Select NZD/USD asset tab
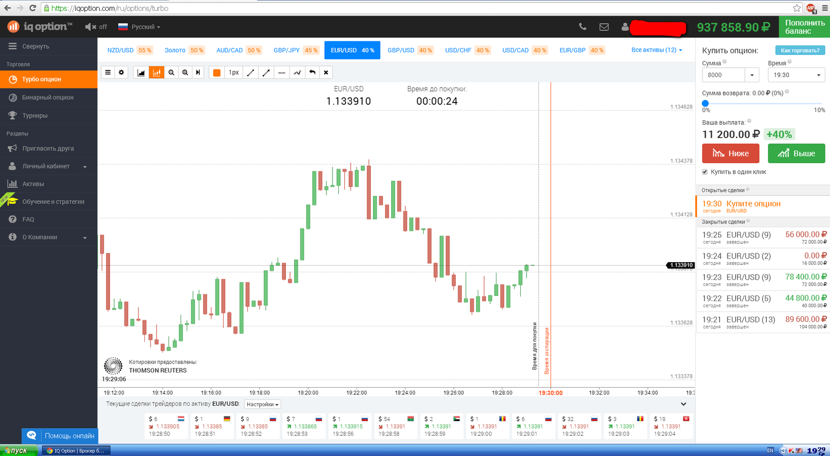This screenshot has height=456, width=830. (x=130, y=50)
